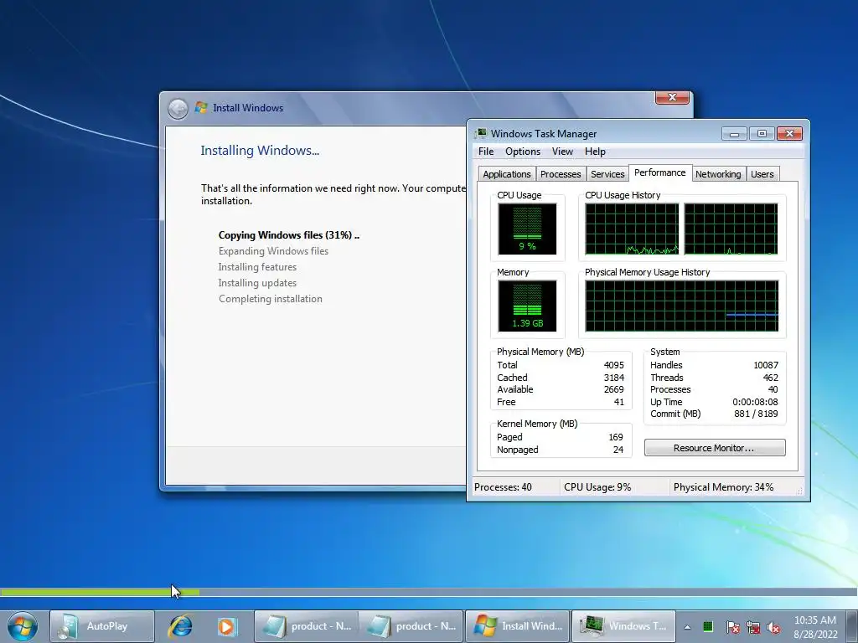
Task: Minimize the Task Manager window
Action: click(x=734, y=133)
